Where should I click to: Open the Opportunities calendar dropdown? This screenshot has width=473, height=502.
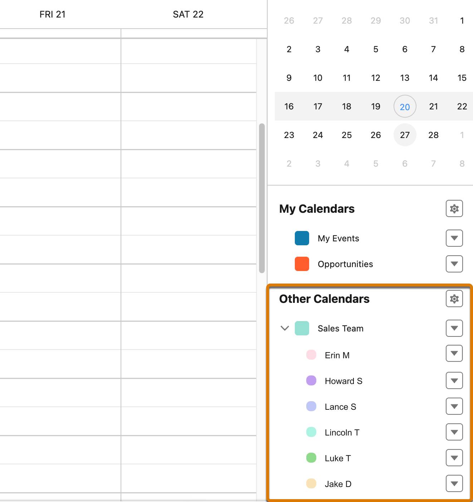(x=454, y=264)
